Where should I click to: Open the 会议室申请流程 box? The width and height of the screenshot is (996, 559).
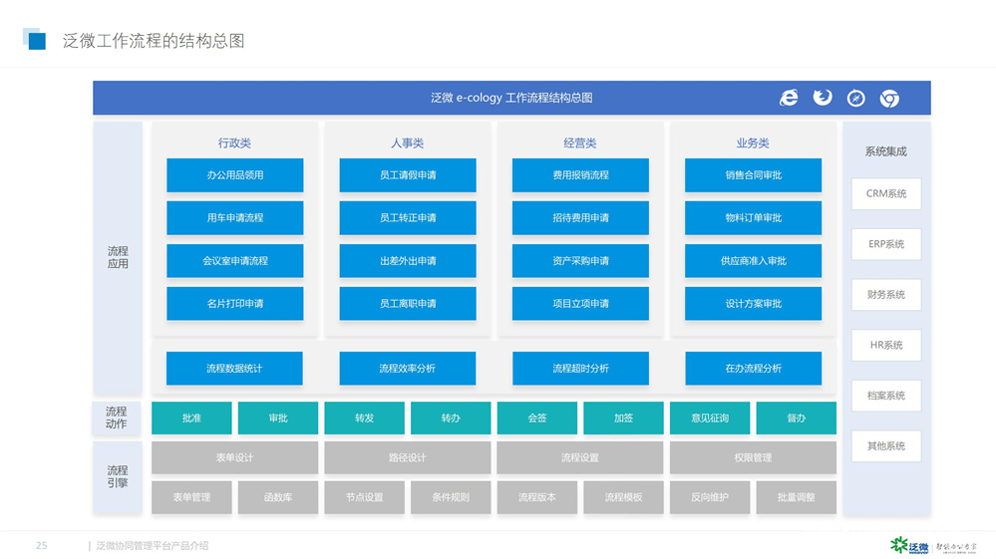pos(235,261)
